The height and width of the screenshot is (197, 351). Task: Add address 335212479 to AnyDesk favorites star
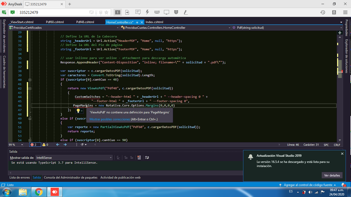coord(106,12)
